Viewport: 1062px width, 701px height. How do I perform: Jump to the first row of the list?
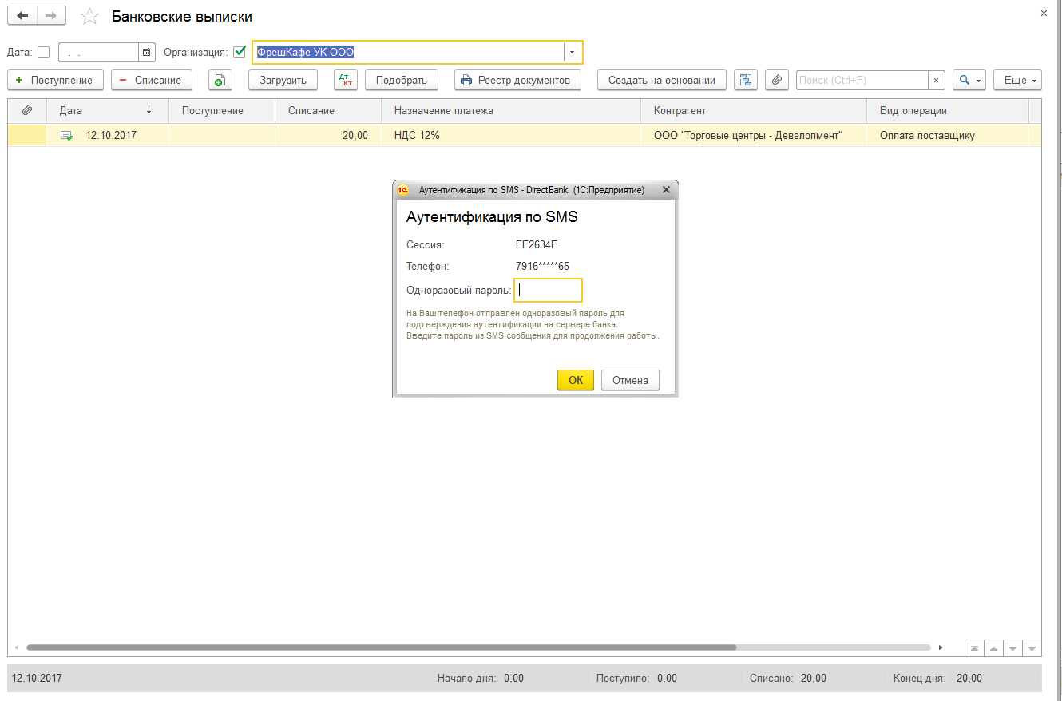tap(975, 648)
